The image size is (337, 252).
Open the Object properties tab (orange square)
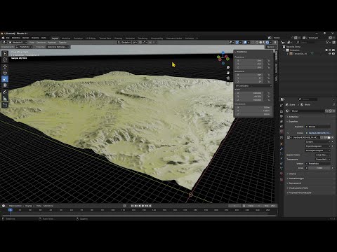pos(282,143)
